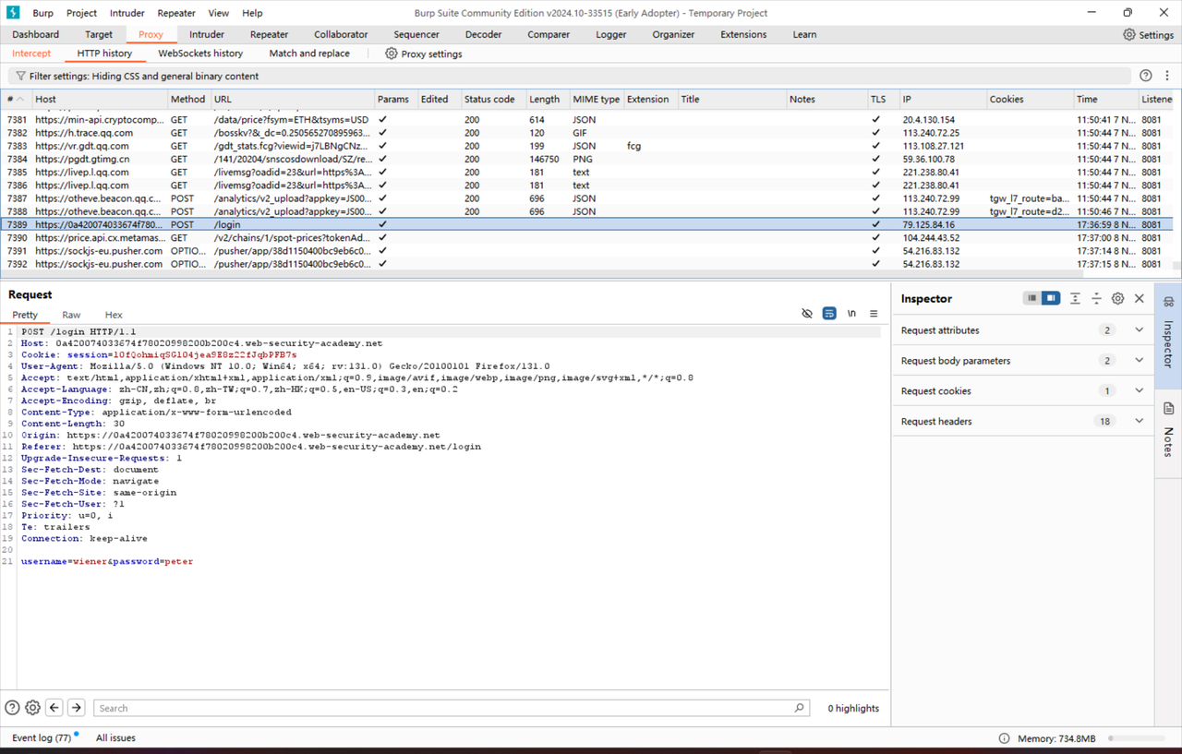Toggle hiding of non-printable characters (eye icon)

[x=807, y=314]
